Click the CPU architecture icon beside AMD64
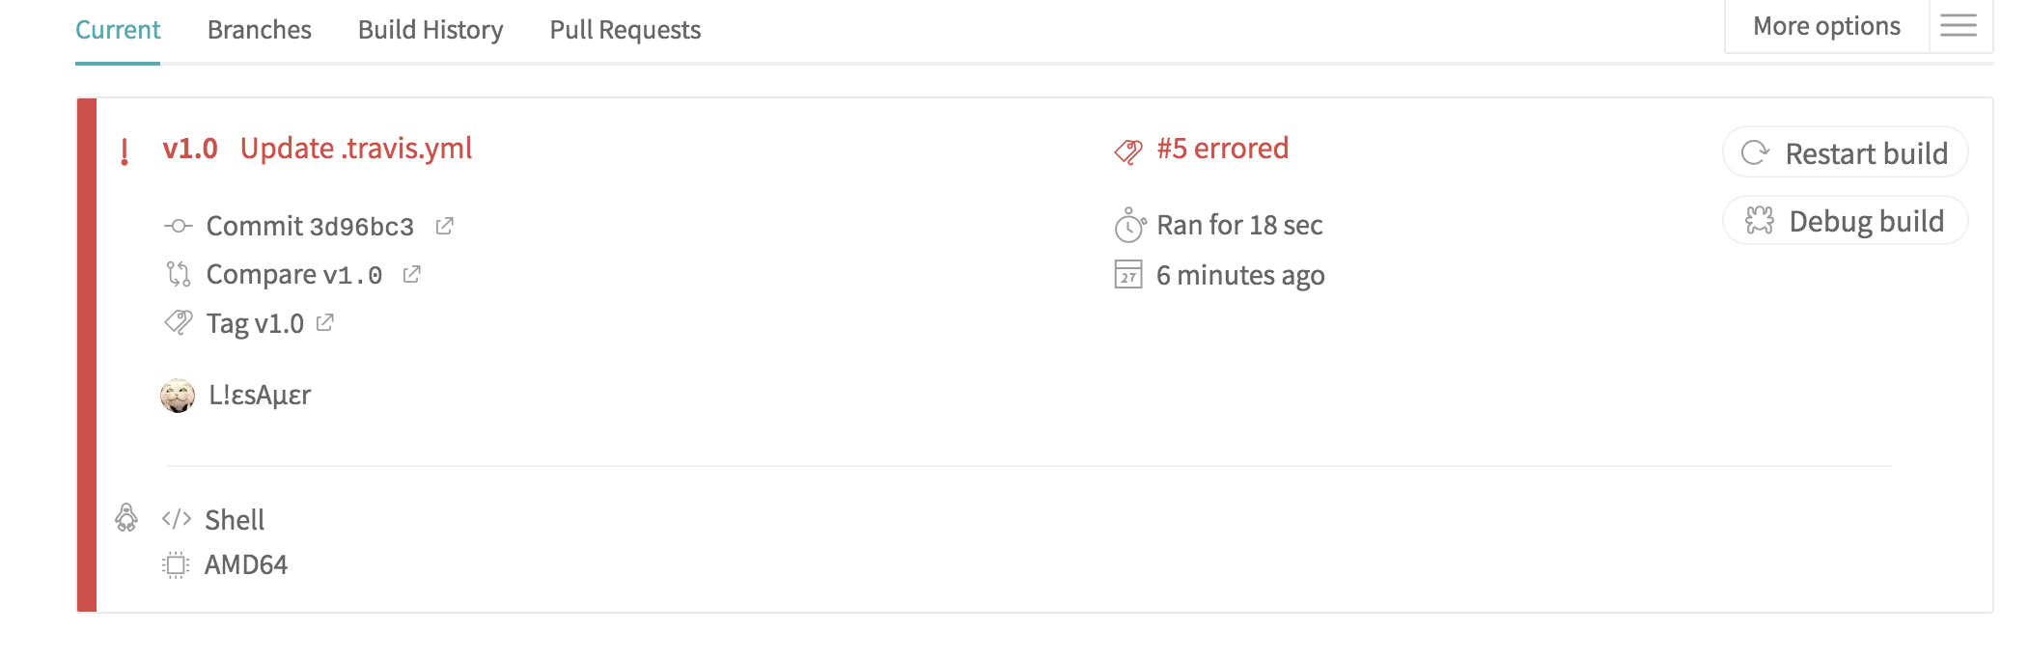 tap(176, 564)
